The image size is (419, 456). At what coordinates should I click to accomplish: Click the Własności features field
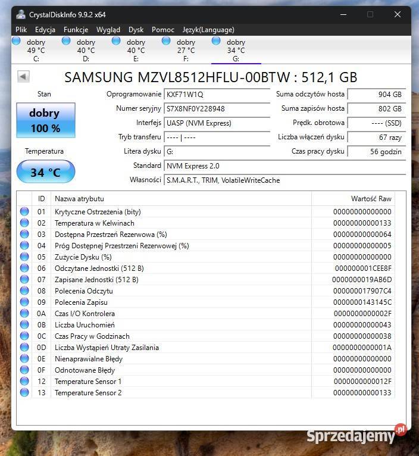click(x=284, y=180)
